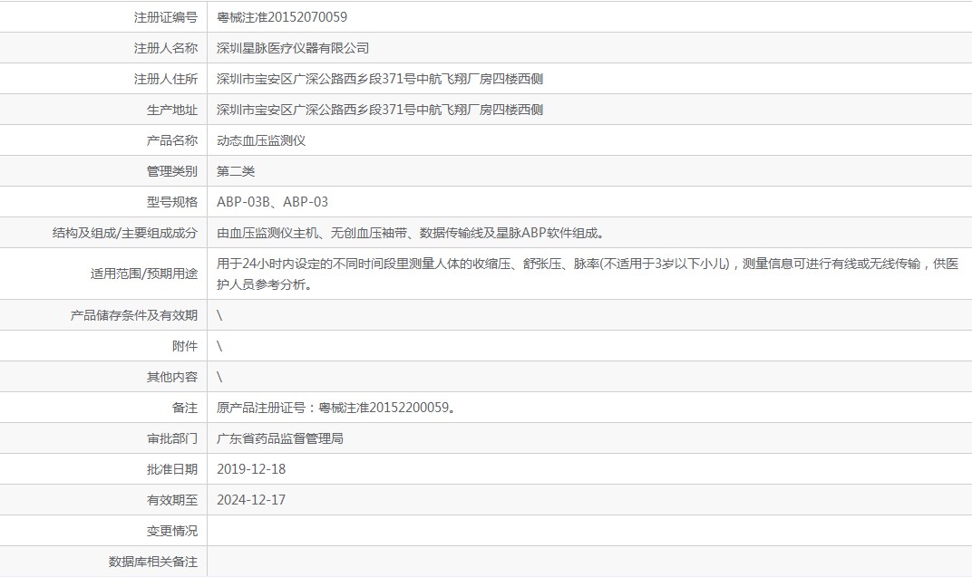
Task: Click the 备注 label
Action: tap(185, 408)
